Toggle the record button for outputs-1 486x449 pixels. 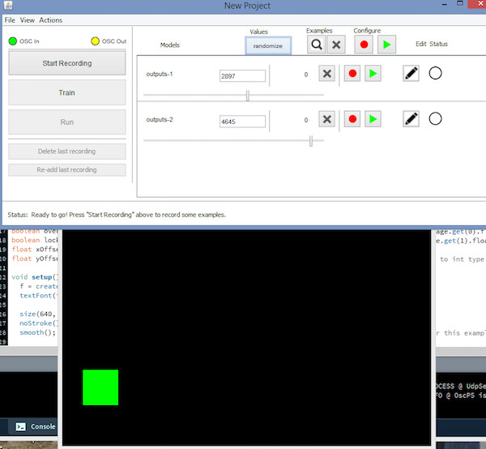coord(352,74)
